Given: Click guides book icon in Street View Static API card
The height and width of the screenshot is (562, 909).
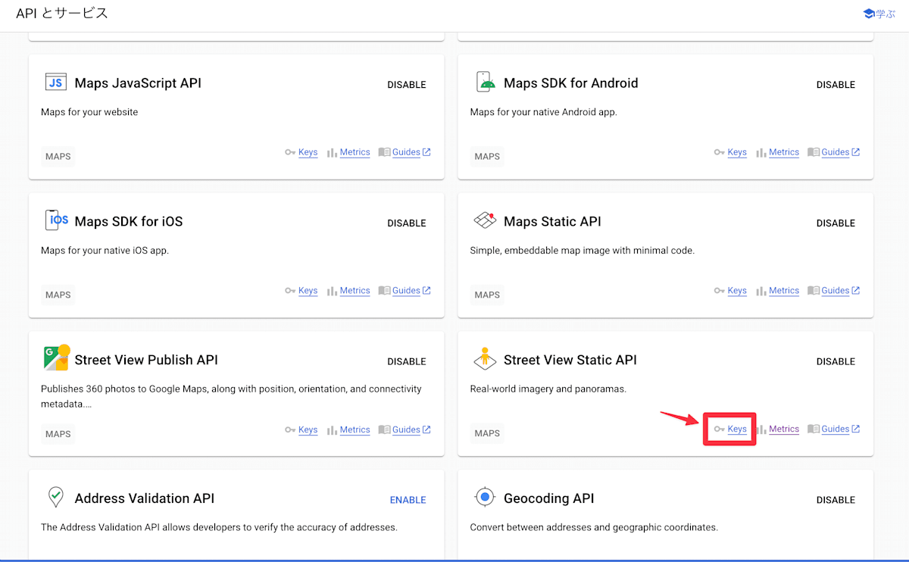Looking at the screenshot, I should click(x=814, y=429).
